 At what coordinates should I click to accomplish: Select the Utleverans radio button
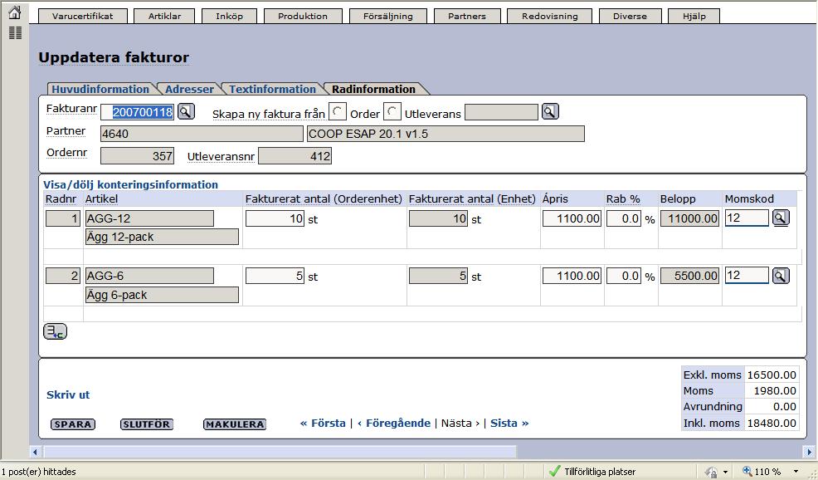pos(392,111)
